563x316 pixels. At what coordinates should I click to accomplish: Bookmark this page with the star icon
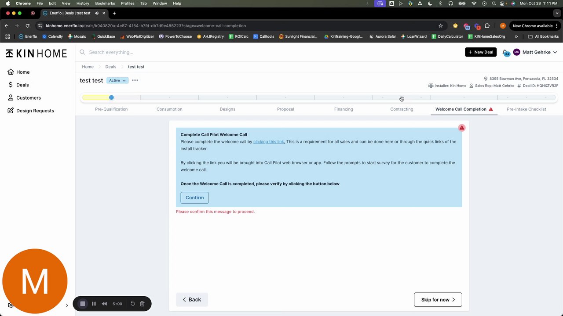[440, 25]
